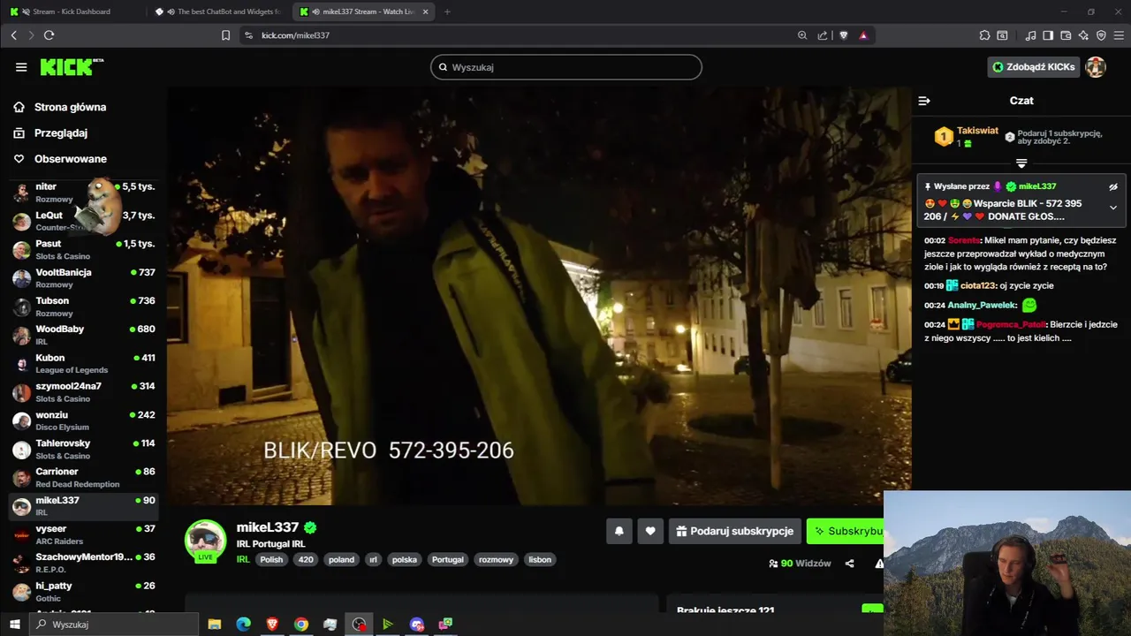Toggle the browser sidebar panel icon
1131x636 pixels.
1048,35
